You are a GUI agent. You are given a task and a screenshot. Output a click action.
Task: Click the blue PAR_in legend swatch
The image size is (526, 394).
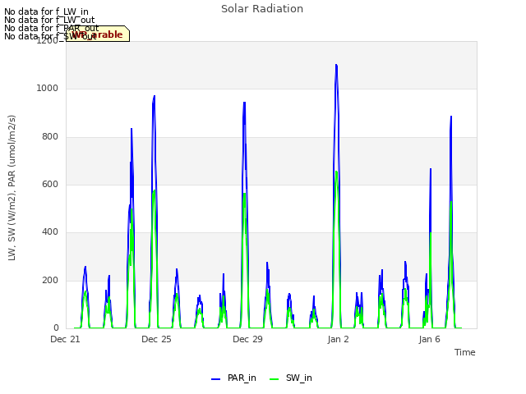[215, 379]
